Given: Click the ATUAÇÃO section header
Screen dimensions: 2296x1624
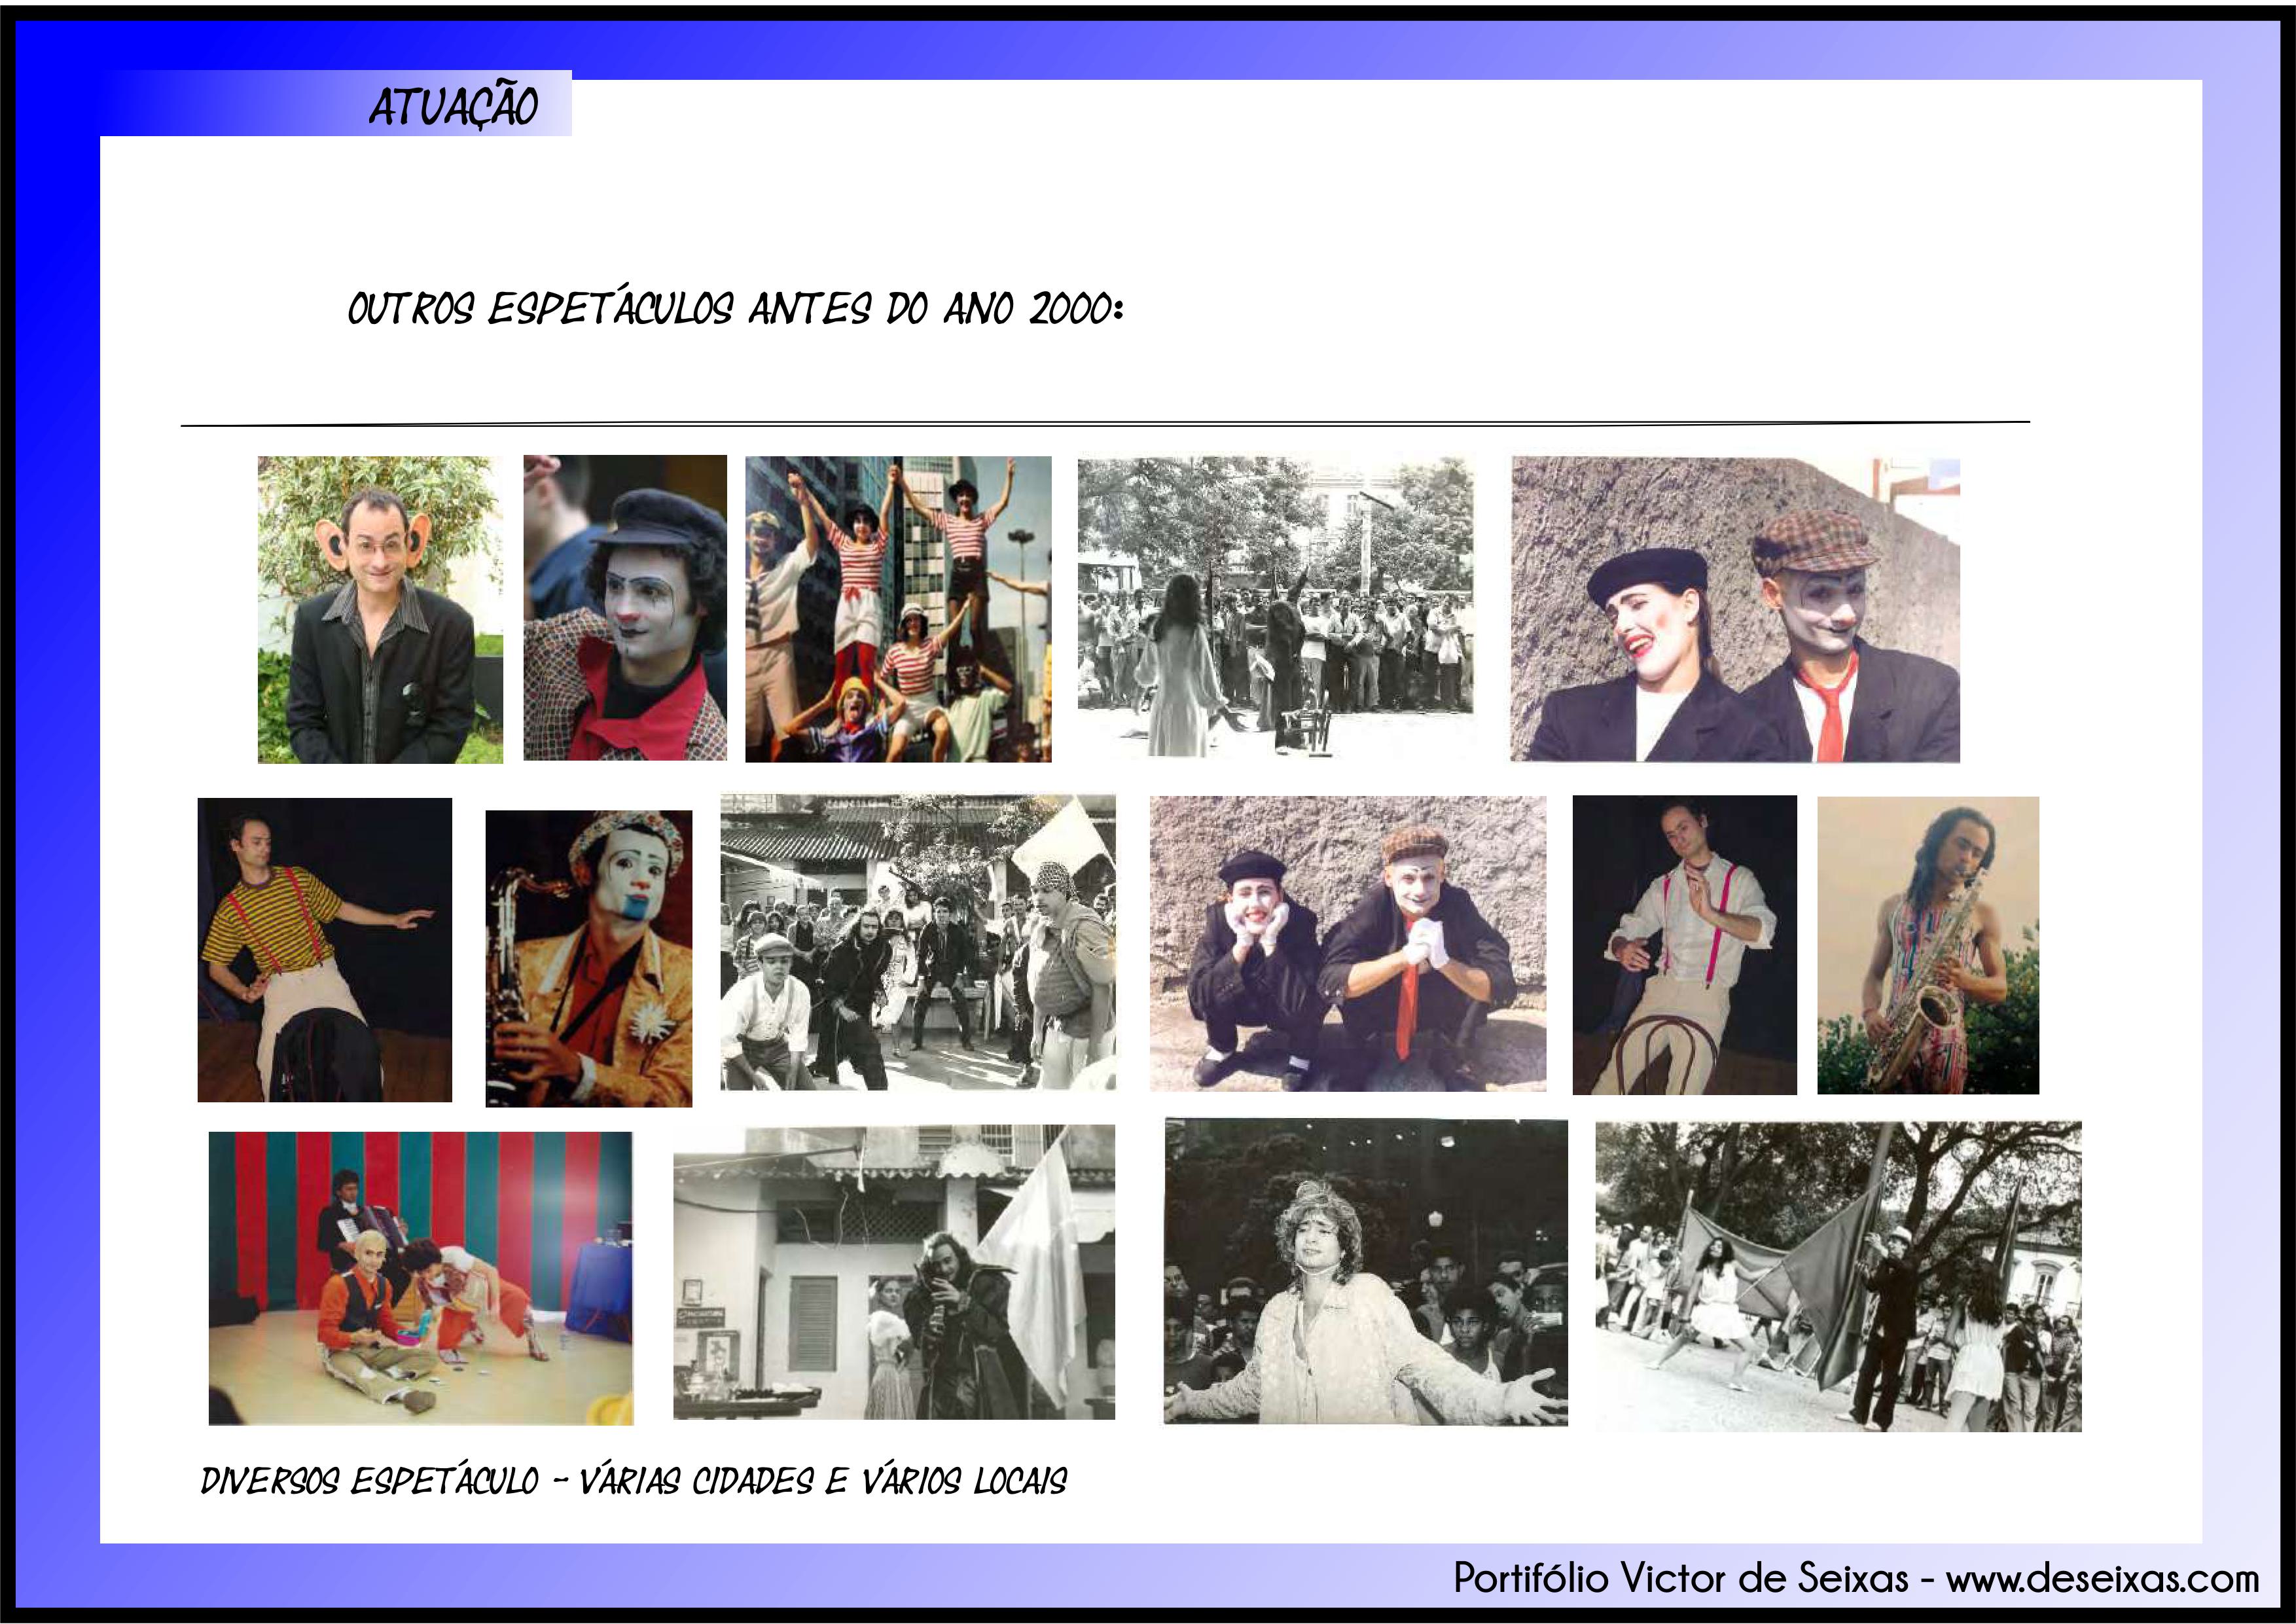Looking at the screenshot, I should pyautogui.click(x=453, y=105).
